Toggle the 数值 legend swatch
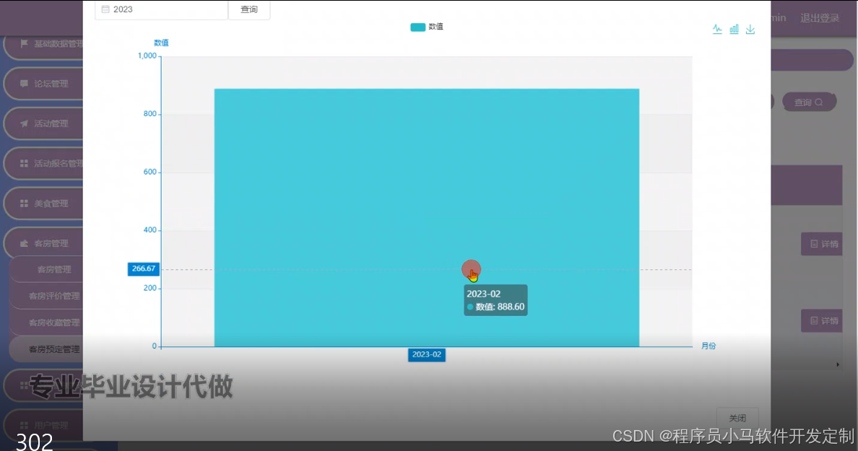Image resolution: width=858 pixels, height=451 pixels. [417, 27]
